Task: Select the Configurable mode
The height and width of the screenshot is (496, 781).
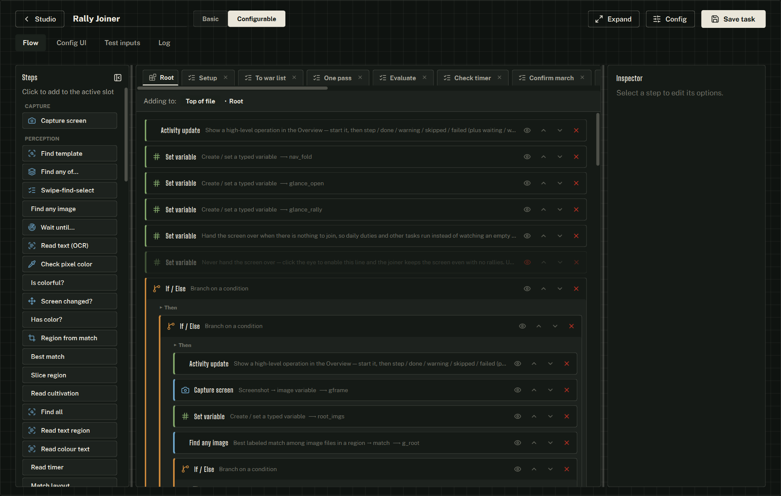Action: pos(257,19)
